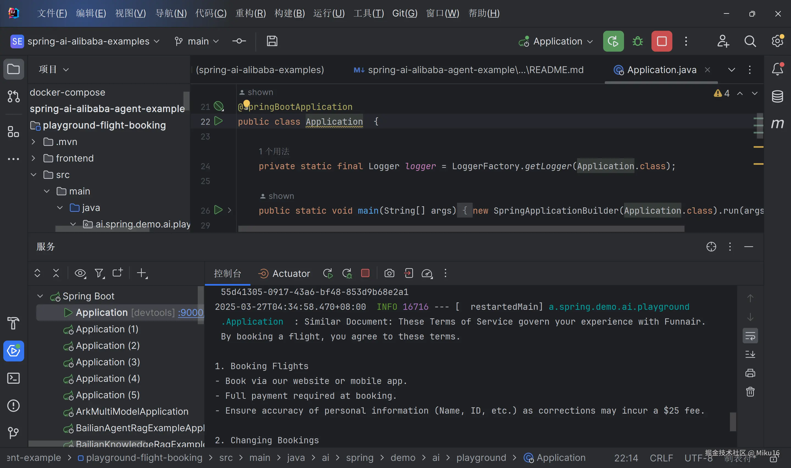Screen dimensions: 791x468
Task: Open the Notifications bell icon
Action: coord(777,69)
